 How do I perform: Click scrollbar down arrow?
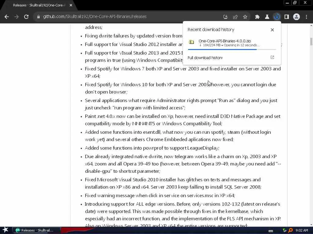[311, 225]
